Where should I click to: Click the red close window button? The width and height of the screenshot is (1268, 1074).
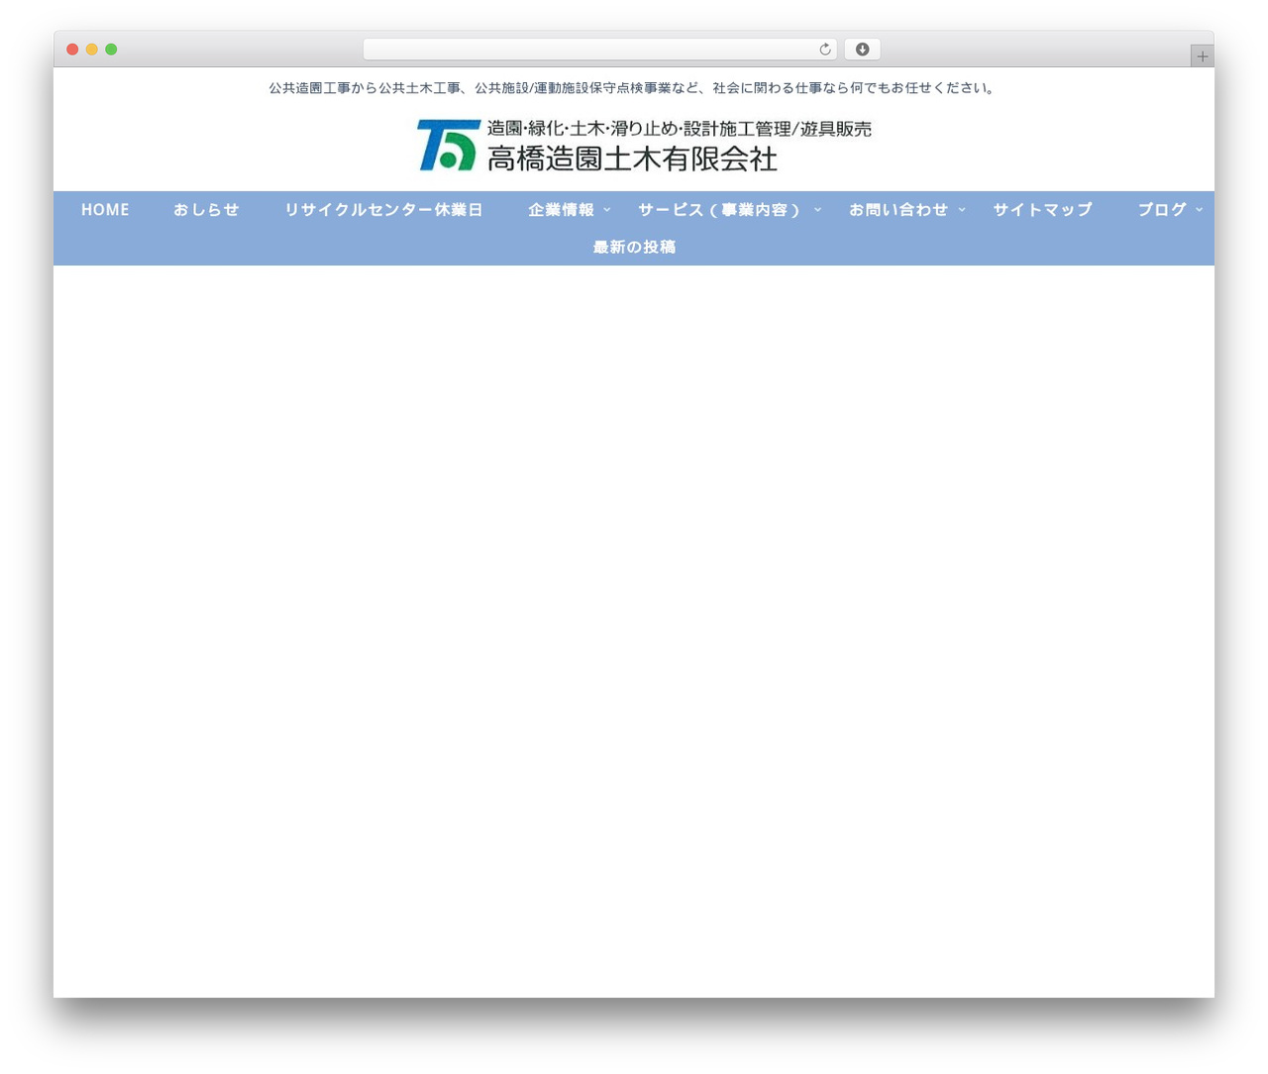72,50
